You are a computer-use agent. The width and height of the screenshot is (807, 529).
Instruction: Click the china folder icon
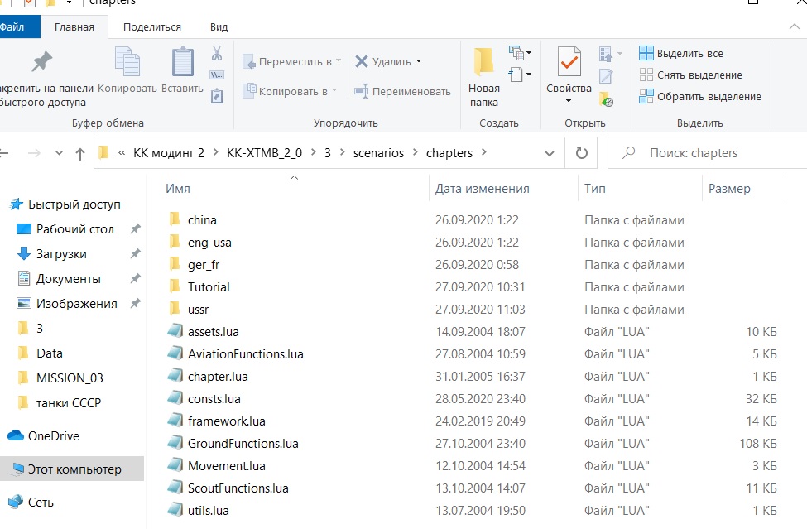pyautogui.click(x=175, y=219)
